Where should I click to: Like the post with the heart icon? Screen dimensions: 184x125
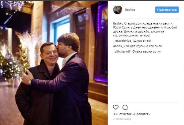pyautogui.click(x=116, y=107)
